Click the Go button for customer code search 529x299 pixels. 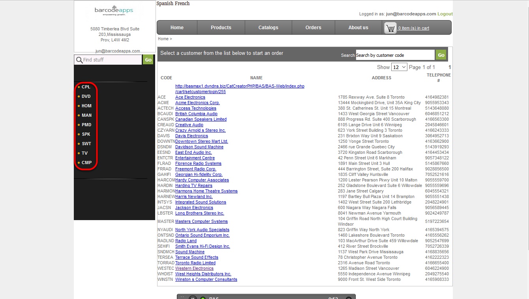coord(441,55)
